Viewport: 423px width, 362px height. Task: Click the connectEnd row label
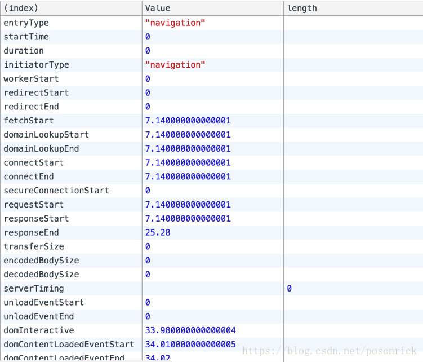(29, 176)
